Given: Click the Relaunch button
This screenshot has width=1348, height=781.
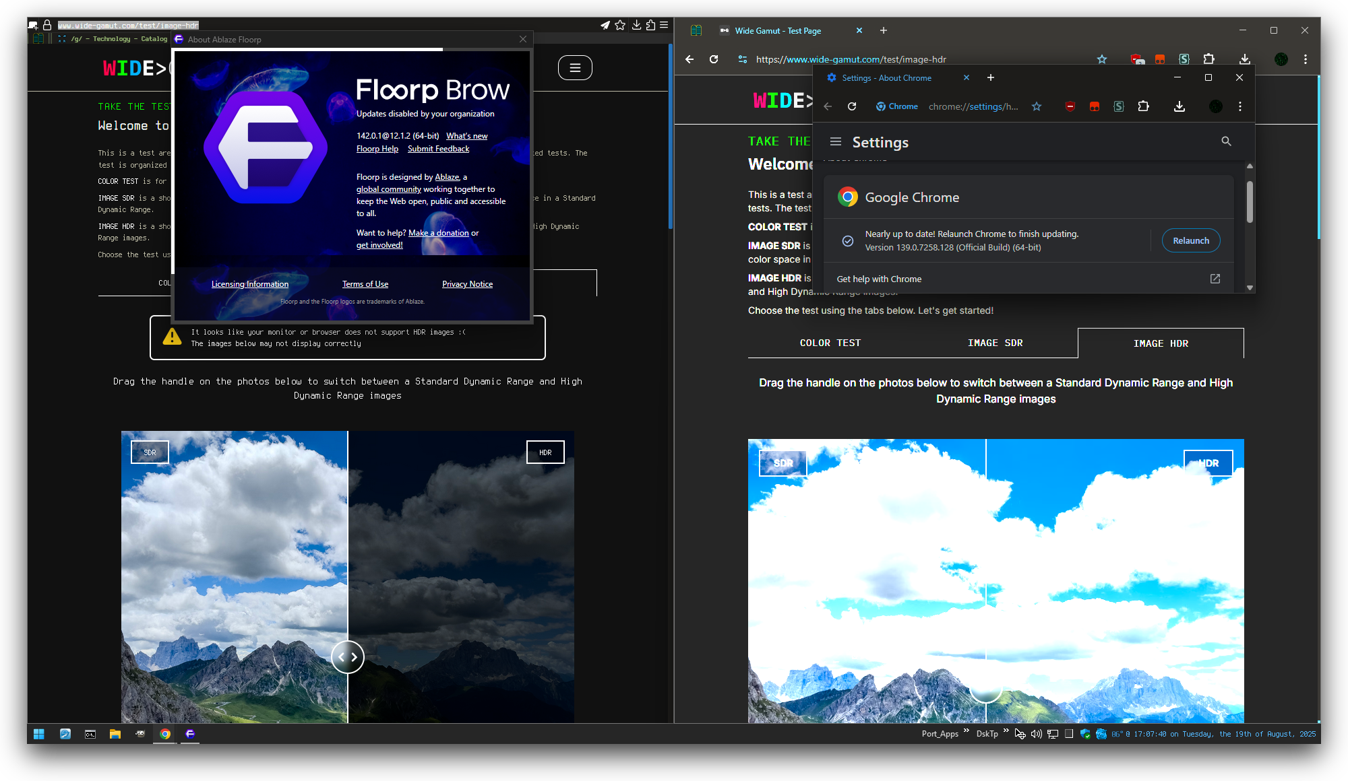Looking at the screenshot, I should click(1190, 240).
